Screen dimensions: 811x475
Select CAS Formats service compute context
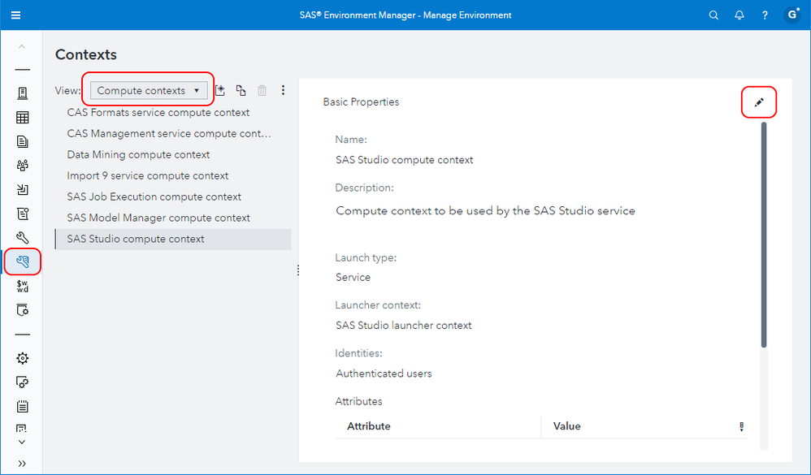click(x=158, y=112)
